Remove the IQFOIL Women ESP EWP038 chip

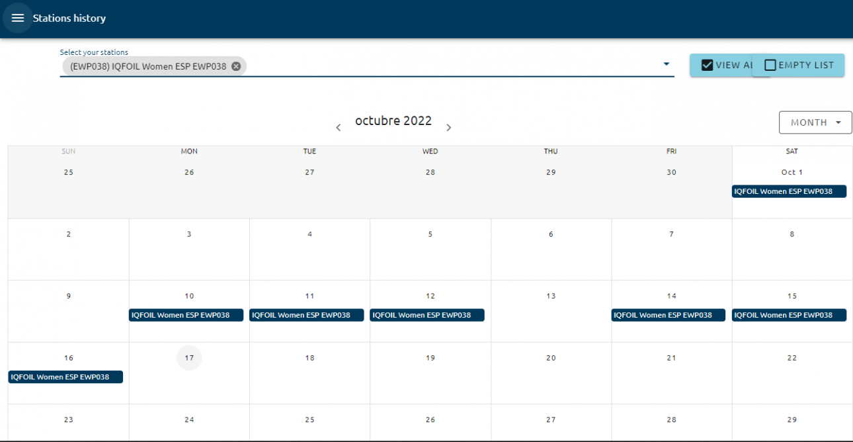(x=236, y=66)
